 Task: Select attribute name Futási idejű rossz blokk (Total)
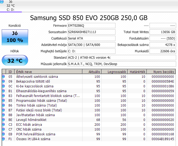click(x=39, y=110)
